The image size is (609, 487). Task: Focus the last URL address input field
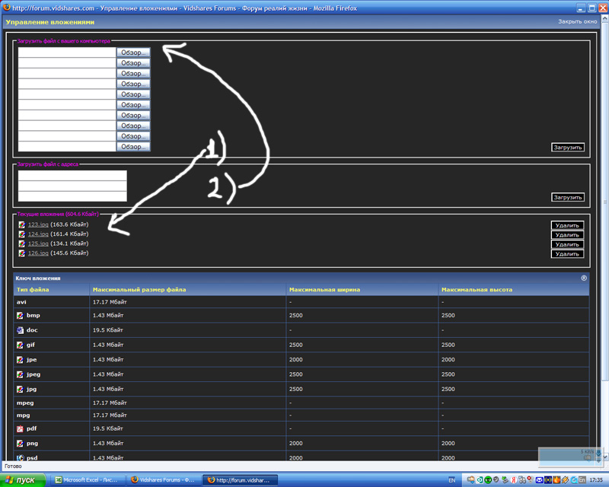[72, 196]
